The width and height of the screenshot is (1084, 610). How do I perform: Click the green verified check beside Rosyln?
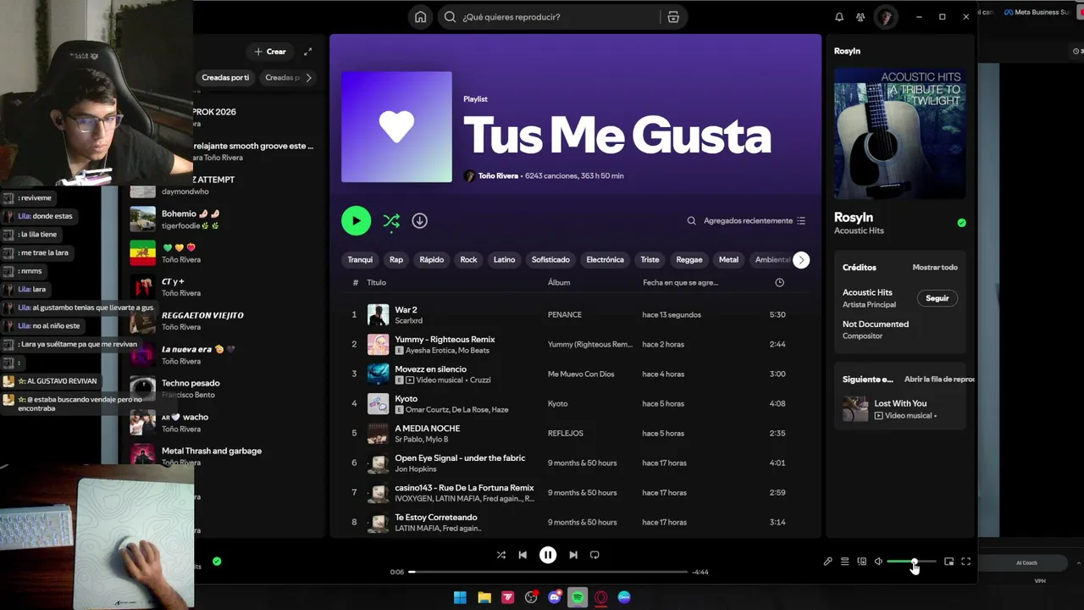point(961,223)
